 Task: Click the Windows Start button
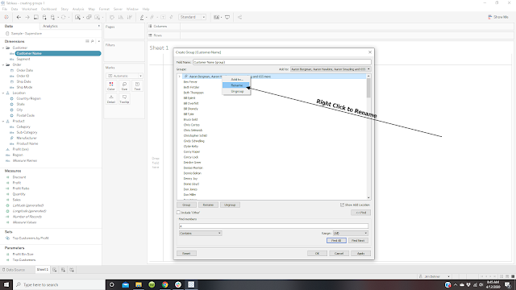coord(6,284)
